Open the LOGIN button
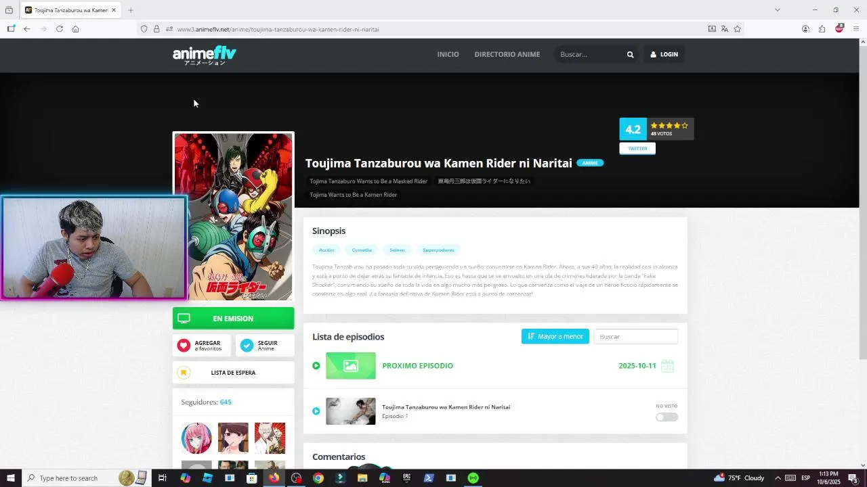This screenshot has height=487, width=867. pyautogui.click(x=664, y=54)
